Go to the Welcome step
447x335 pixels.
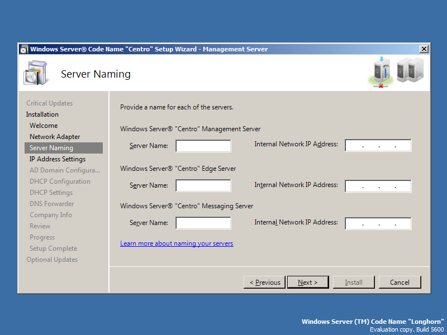coord(44,125)
